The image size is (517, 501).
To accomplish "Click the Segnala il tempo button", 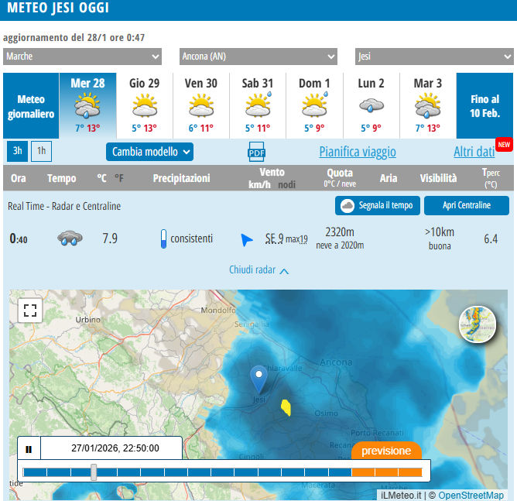I will pyautogui.click(x=378, y=205).
